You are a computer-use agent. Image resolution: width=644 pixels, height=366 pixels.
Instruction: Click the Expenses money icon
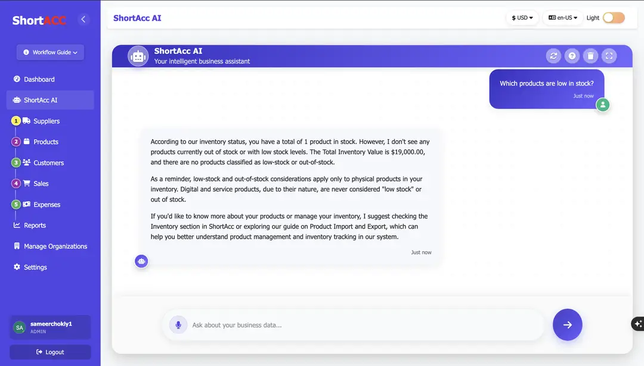click(x=27, y=204)
